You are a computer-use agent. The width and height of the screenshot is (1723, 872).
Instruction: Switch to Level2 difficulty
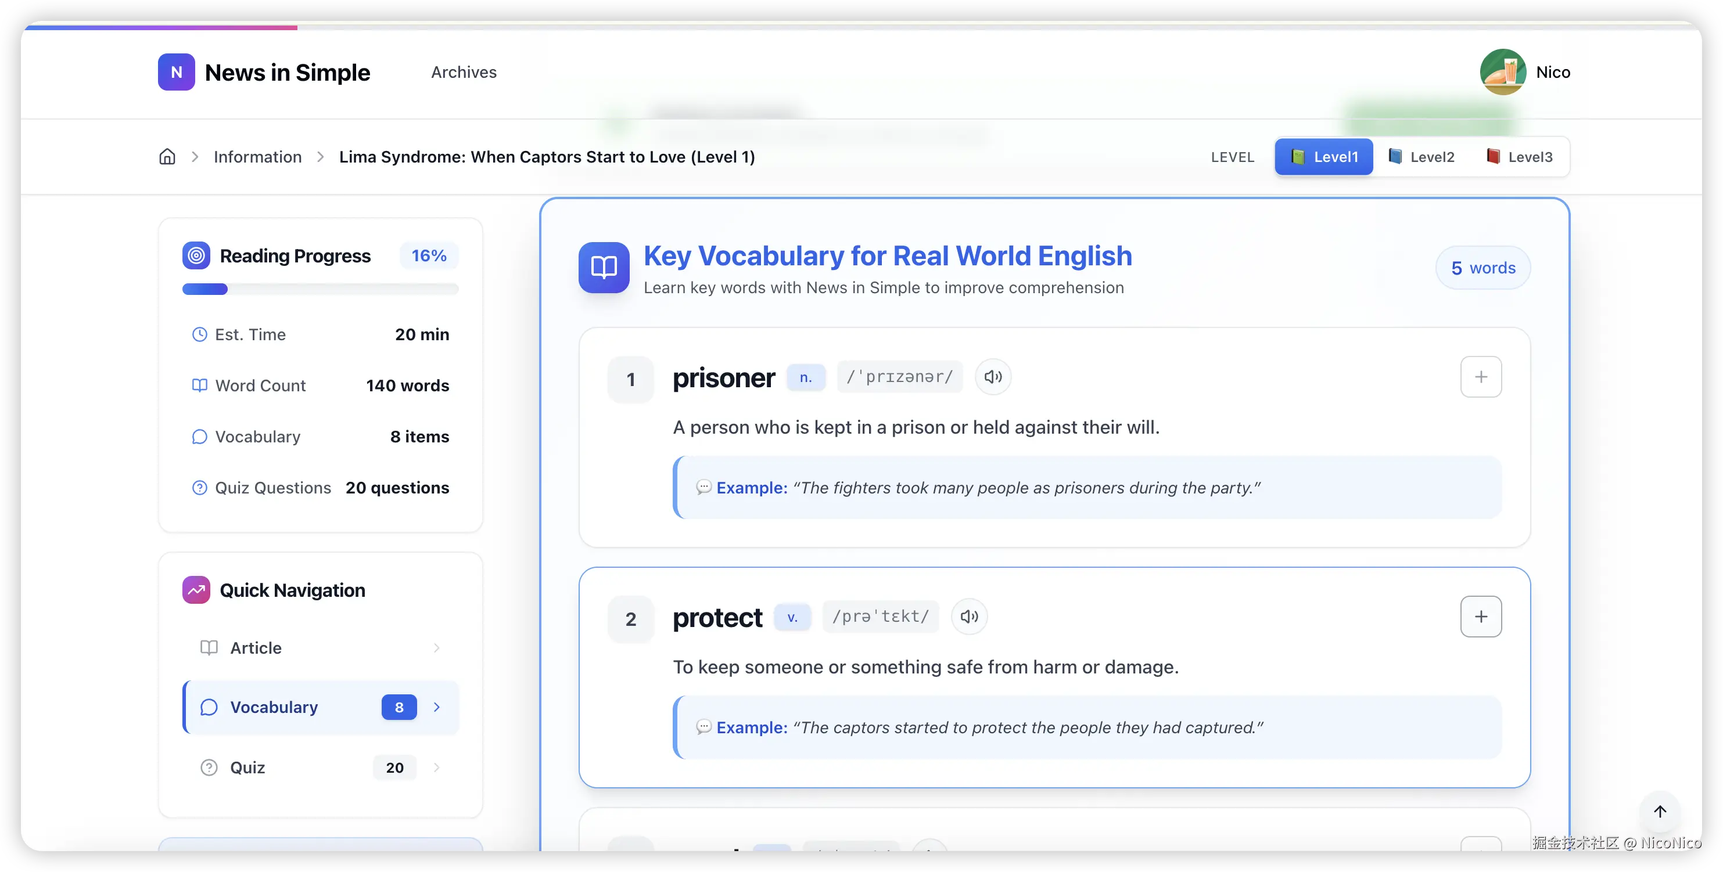[1422, 157]
